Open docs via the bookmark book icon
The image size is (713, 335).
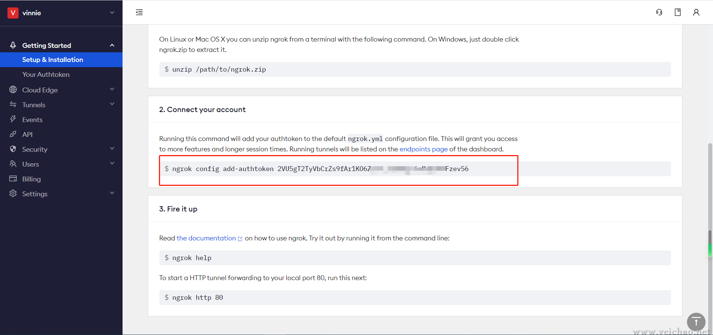[x=678, y=12]
